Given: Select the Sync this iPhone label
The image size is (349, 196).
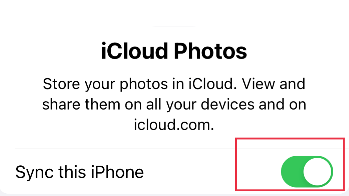Looking at the screenshot, I should [x=79, y=172].
